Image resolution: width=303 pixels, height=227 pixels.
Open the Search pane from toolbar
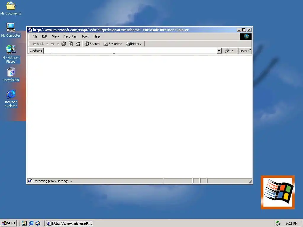(x=92, y=44)
